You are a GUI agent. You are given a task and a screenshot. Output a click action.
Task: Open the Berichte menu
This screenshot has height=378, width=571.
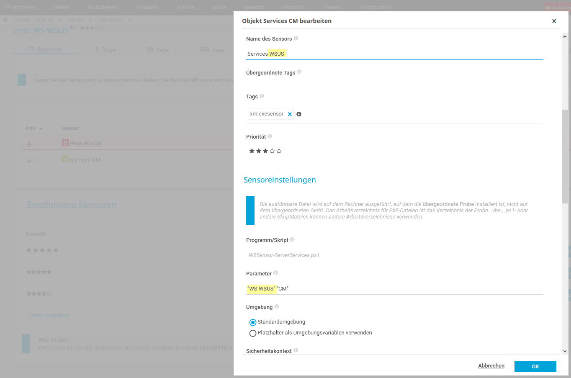[255, 7]
